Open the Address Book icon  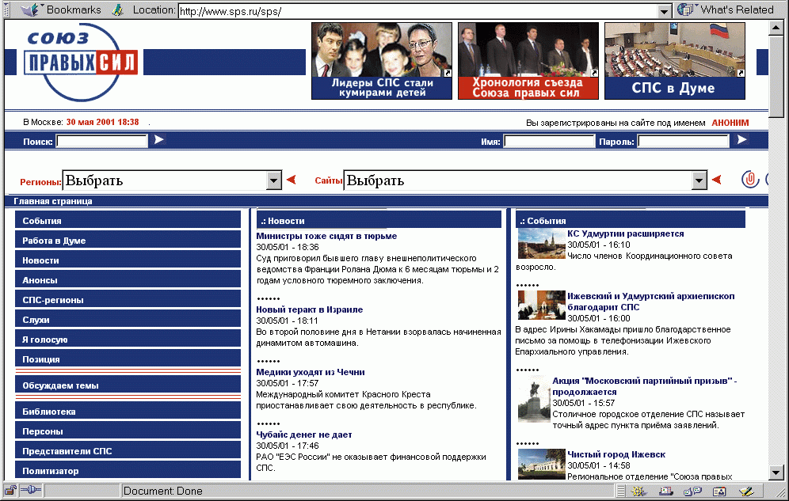click(x=719, y=491)
